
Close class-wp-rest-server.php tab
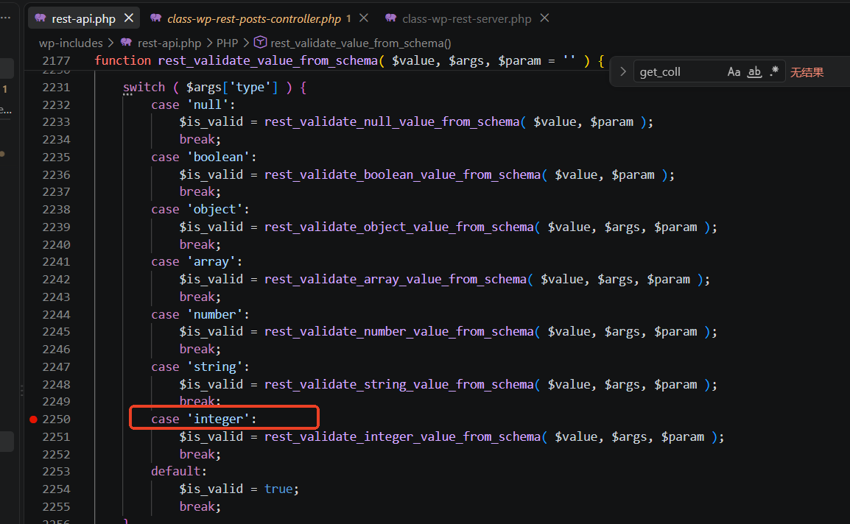click(545, 18)
